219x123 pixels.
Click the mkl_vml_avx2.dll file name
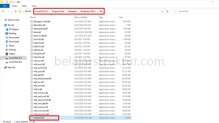(x=41, y=96)
